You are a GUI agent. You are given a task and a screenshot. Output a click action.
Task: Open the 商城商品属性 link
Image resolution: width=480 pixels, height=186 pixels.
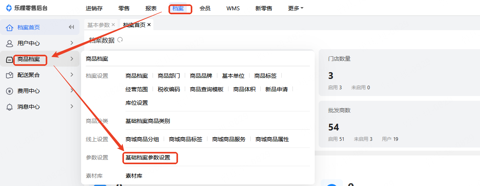pyautogui.click(x=272, y=139)
